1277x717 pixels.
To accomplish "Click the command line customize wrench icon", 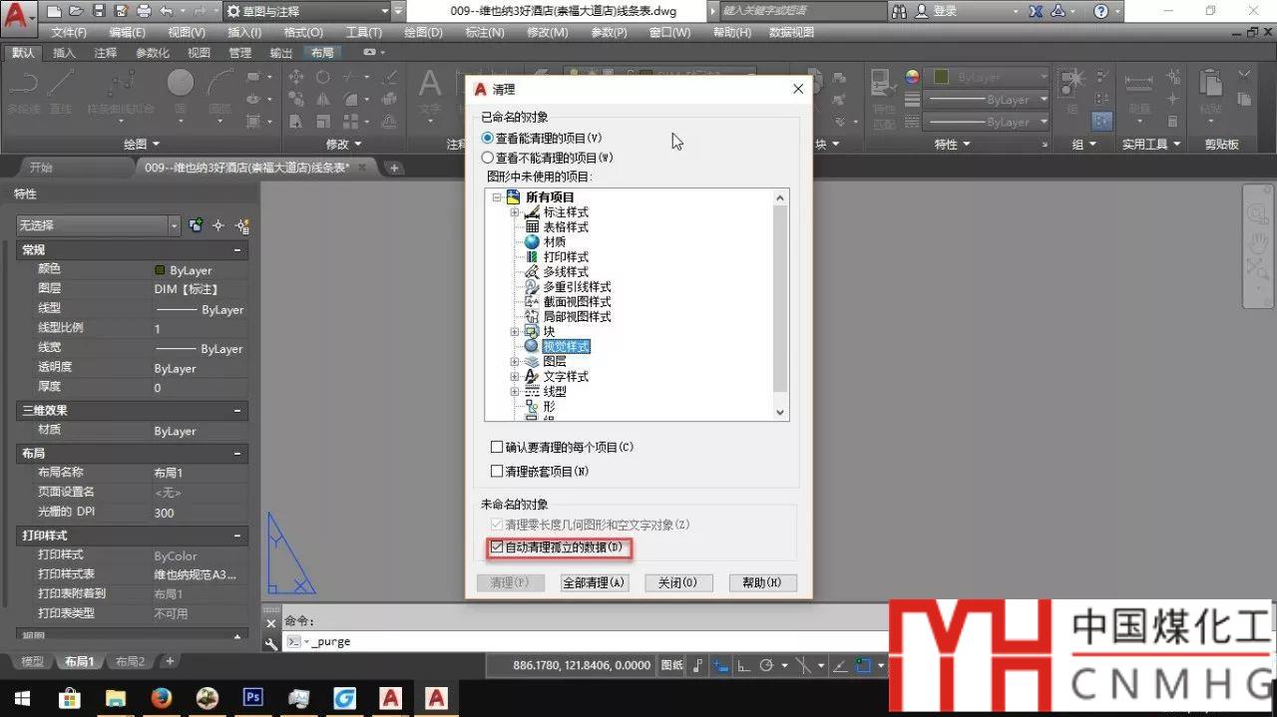I will pos(270,642).
